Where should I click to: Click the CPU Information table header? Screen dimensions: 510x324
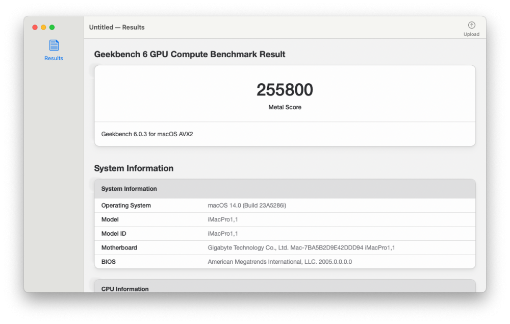tap(285, 286)
